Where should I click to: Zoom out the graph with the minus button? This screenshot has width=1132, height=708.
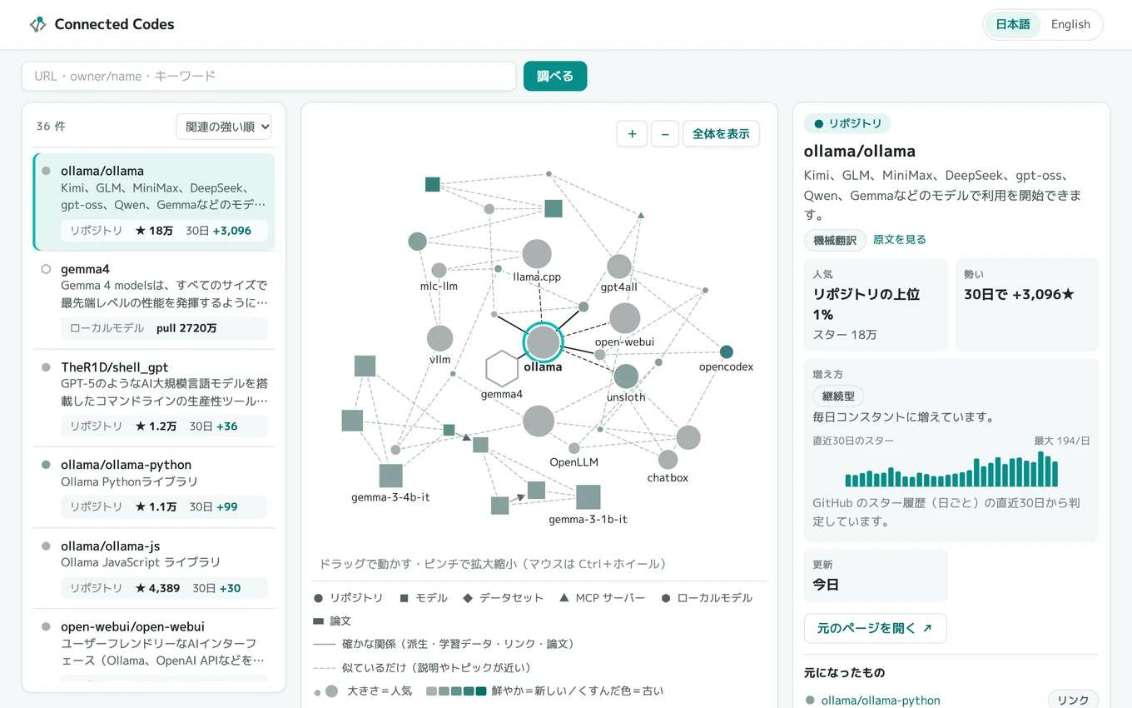[x=665, y=133]
